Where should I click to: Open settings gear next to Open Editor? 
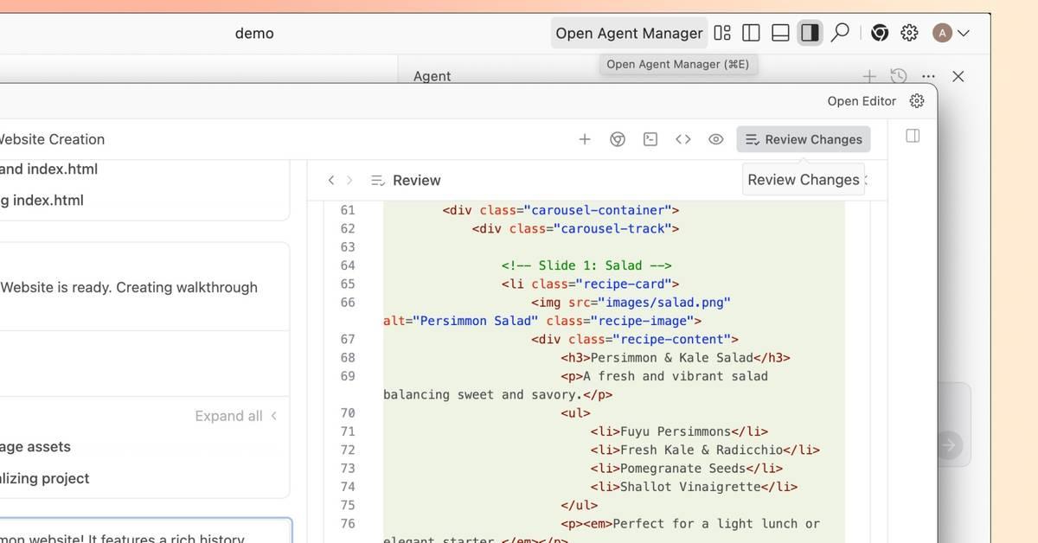coord(917,101)
